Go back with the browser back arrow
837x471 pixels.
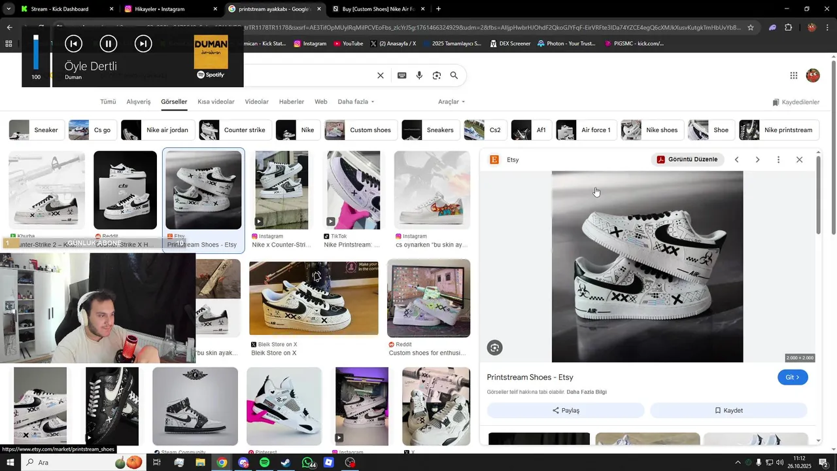(x=9, y=27)
